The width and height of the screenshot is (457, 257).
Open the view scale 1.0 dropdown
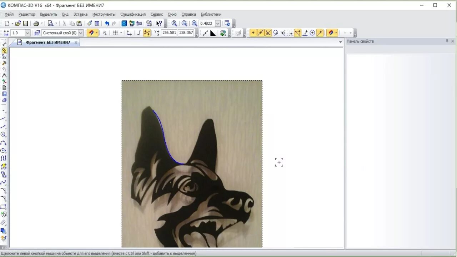click(x=27, y=33)
